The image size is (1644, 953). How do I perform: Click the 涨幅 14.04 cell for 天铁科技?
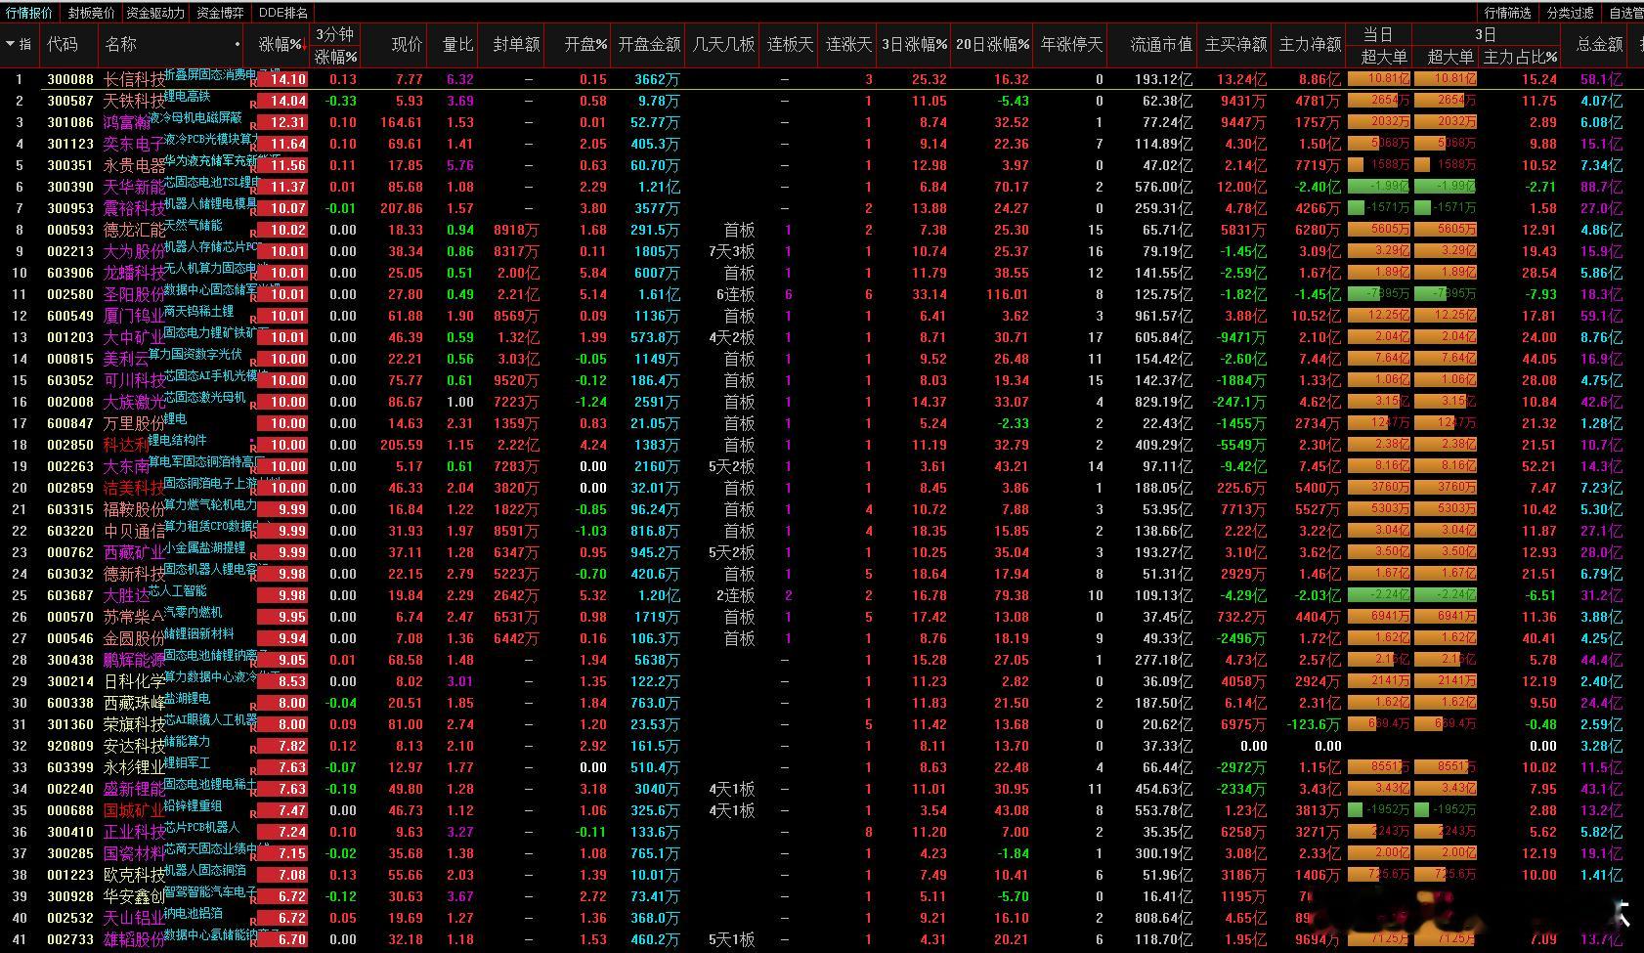click(282, 101)
